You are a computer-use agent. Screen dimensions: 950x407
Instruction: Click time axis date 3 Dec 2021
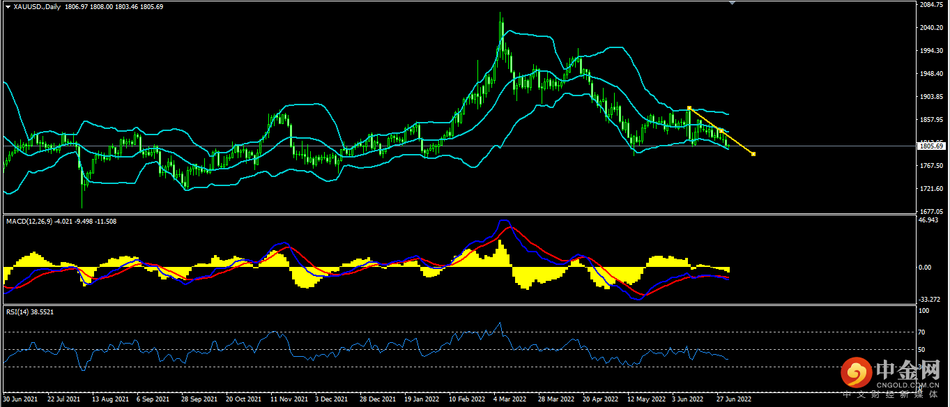pyautogui.click(x=332, y=400)
